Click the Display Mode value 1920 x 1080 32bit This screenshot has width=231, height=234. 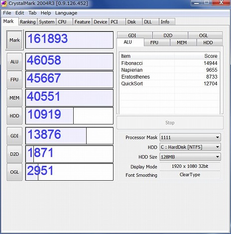(190, 166)
